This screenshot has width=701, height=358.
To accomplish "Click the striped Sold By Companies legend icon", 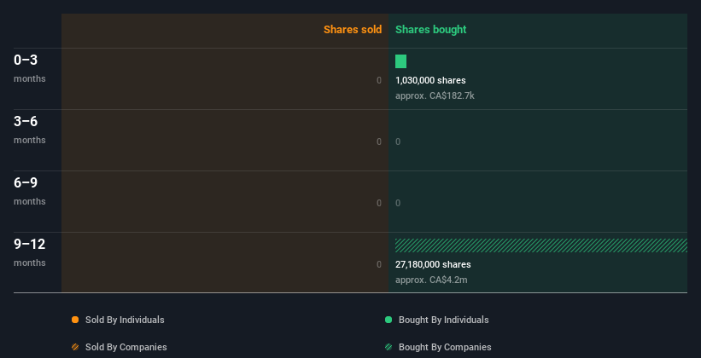I will click(x=75, y=347).
